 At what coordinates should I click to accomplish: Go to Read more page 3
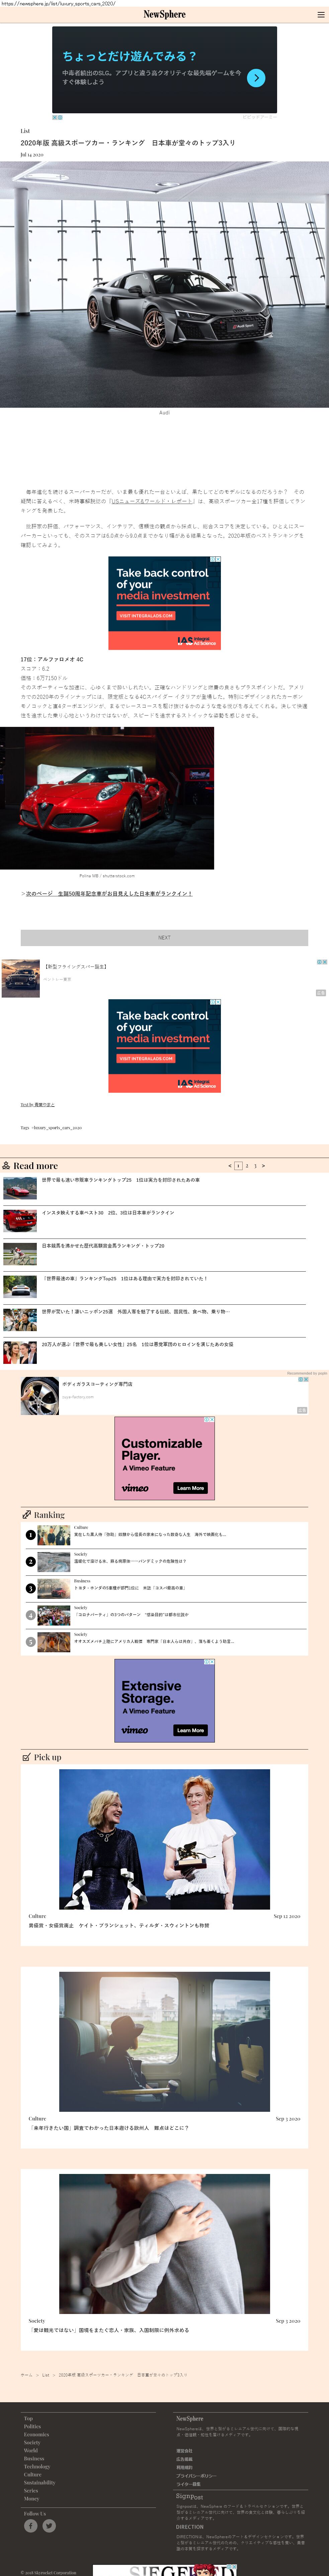(x=255, y=1166)
